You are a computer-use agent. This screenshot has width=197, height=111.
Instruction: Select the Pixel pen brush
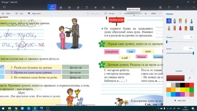pyautogui.click(x=191, y=21)
